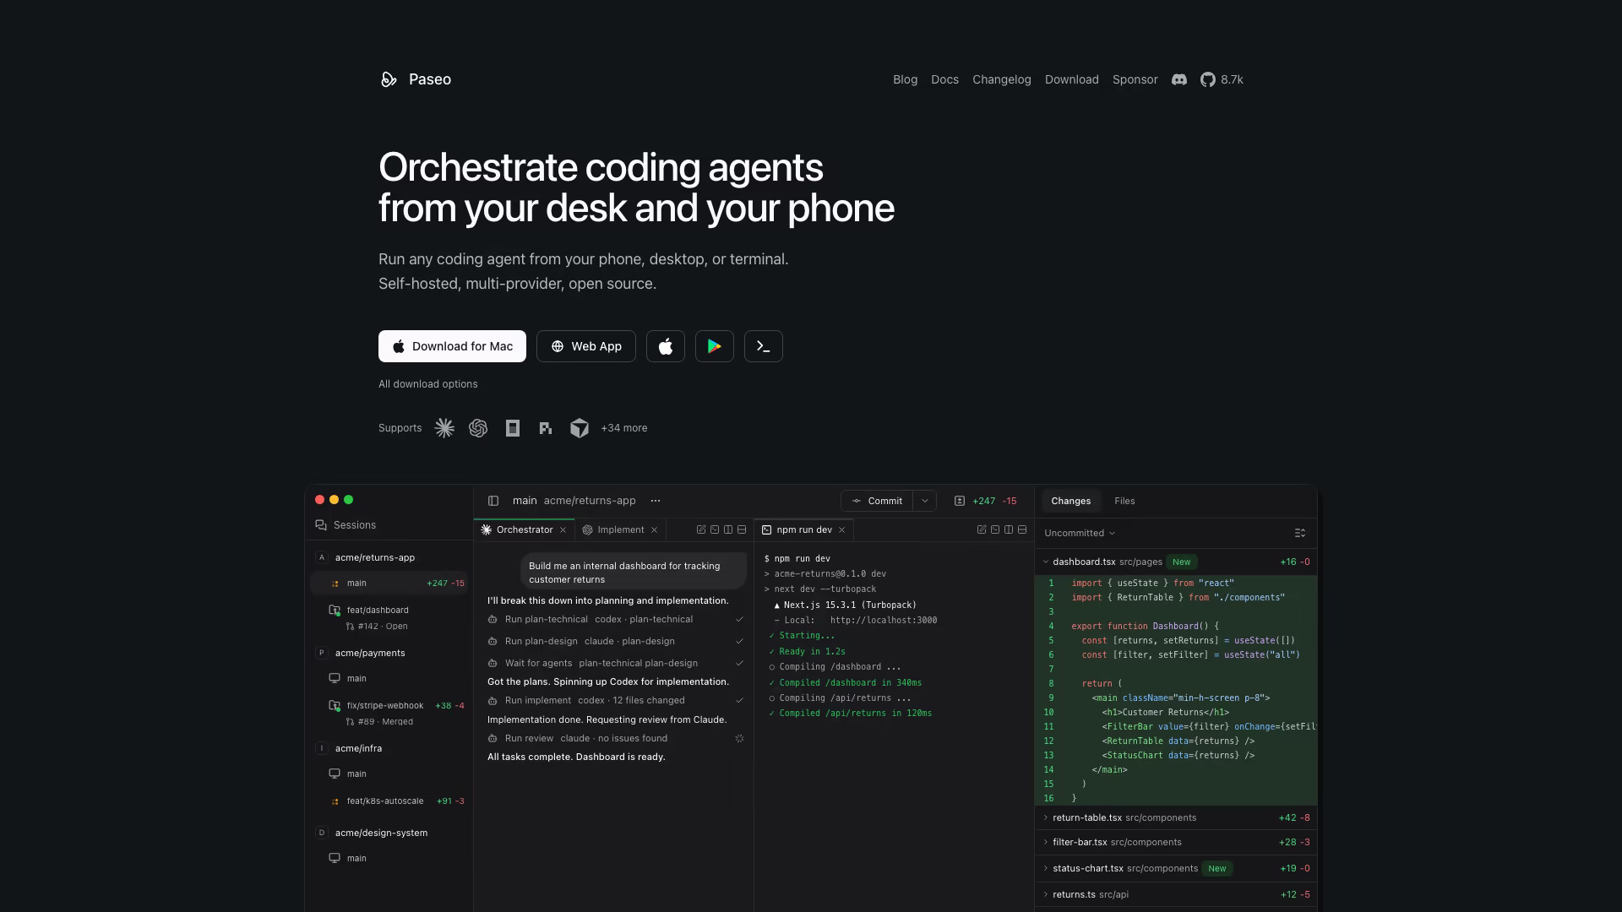Switch to the Files tab
Viewport: 1622px width, 912px height.
click(x=1124, y=501)
